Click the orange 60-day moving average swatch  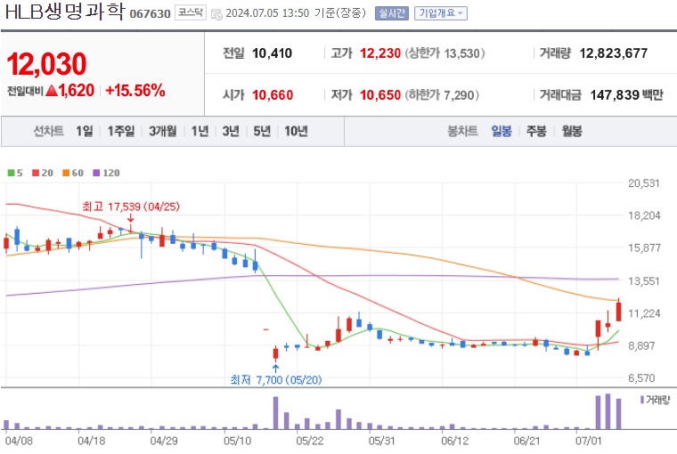point(66,173)
